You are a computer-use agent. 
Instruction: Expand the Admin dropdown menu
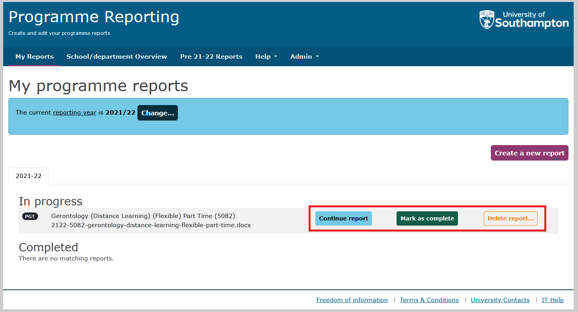click(x=304, y=57)
